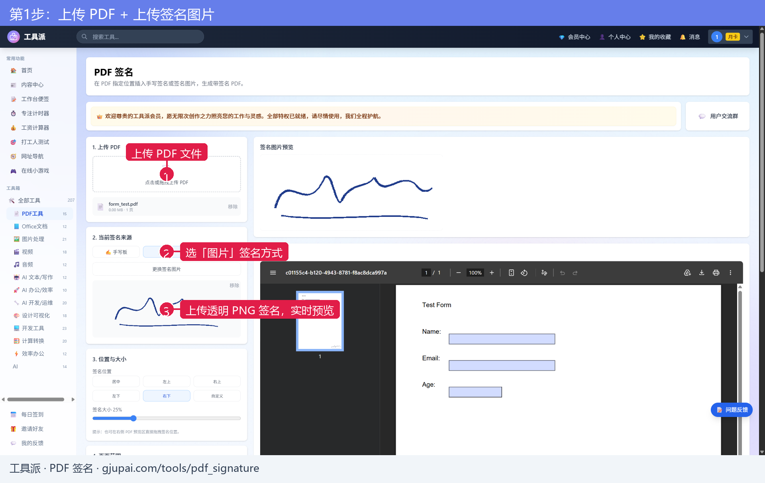
Task: Expand the user account dropdown arrow
Action: click(746, 37)
